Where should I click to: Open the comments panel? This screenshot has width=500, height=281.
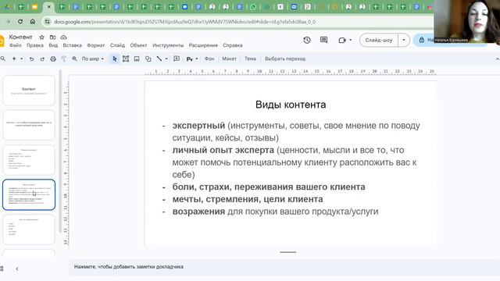pos(323,40)
